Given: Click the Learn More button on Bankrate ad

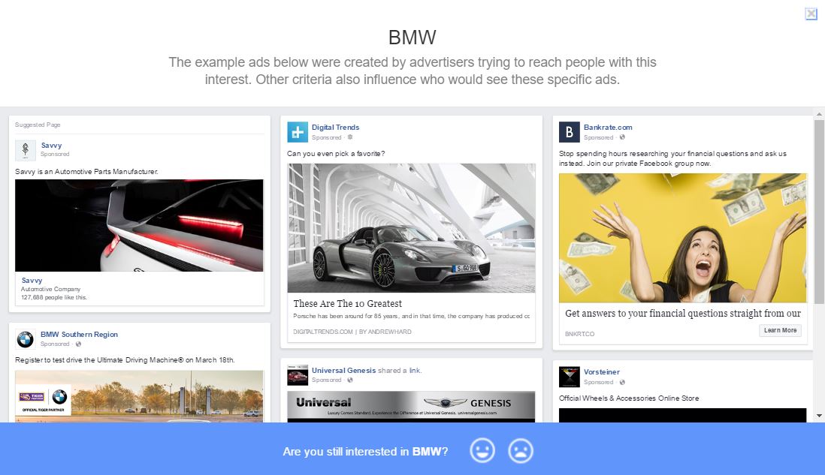Looking at the screenshot, I should click(780, 330).
